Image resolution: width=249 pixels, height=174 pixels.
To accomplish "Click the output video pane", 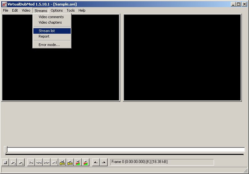I will click(182, 58).
